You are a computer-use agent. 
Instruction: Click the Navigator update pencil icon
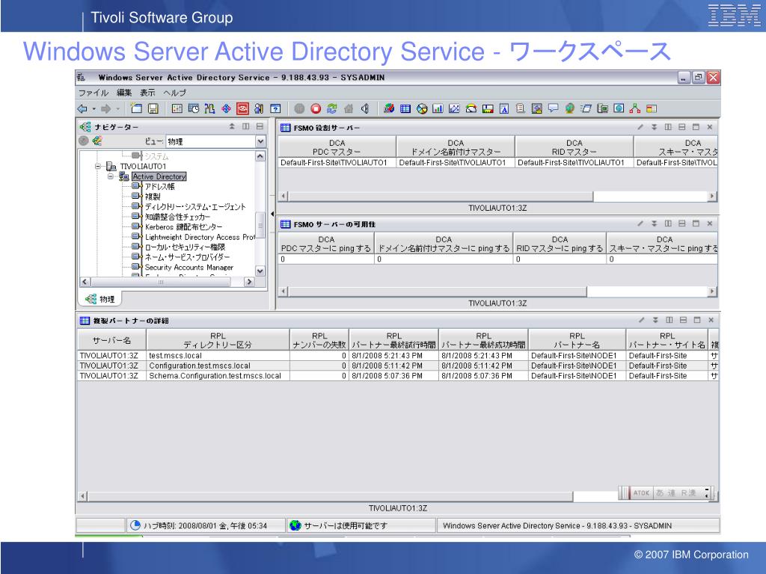96,141
